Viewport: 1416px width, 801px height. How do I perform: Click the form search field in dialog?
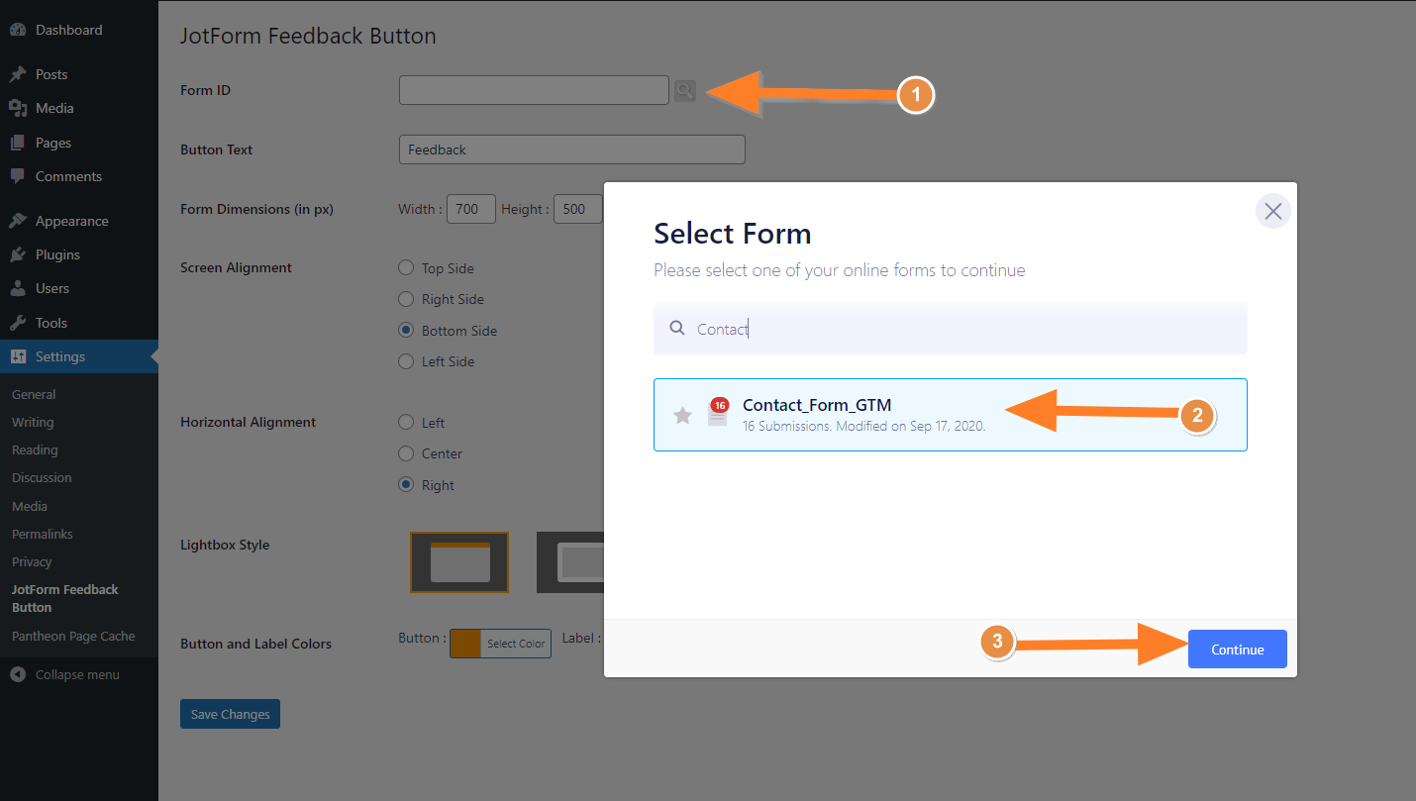click(x=951, y=329)
